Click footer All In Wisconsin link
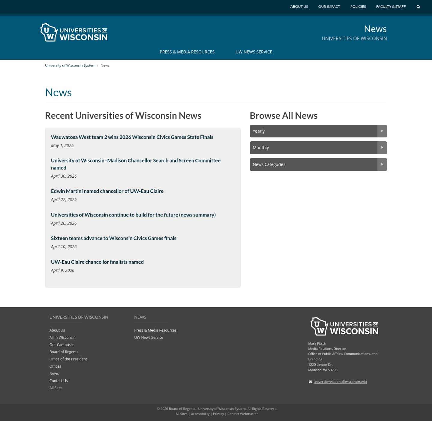The width and height of the screenshot is (432, 421). point(62,338)
